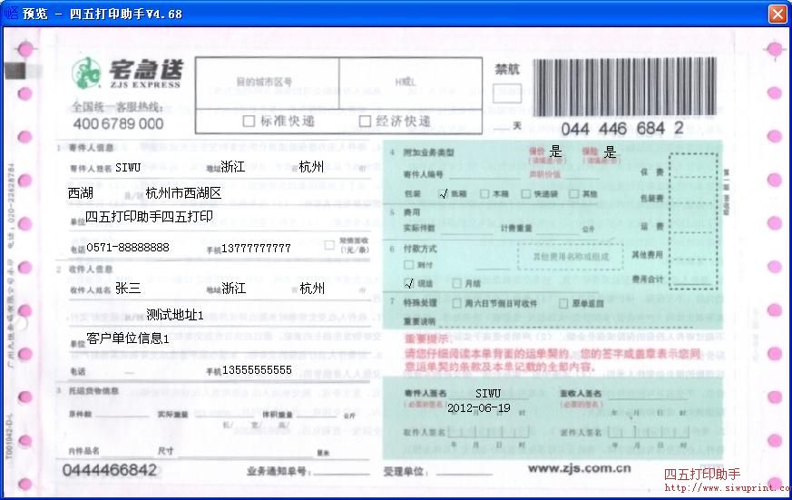Click recipient company 客户单位信息1
This screenshot has height=500, width=792.
[127, 338]
